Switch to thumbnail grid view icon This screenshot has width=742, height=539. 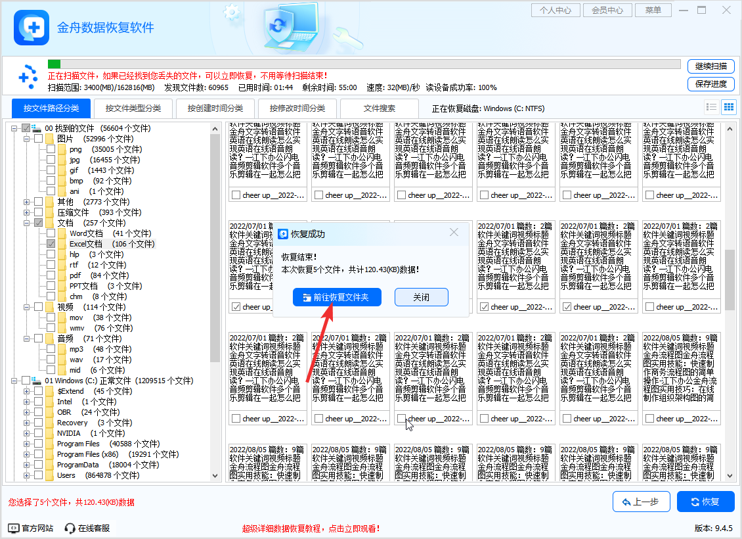[x=729, y=107]
